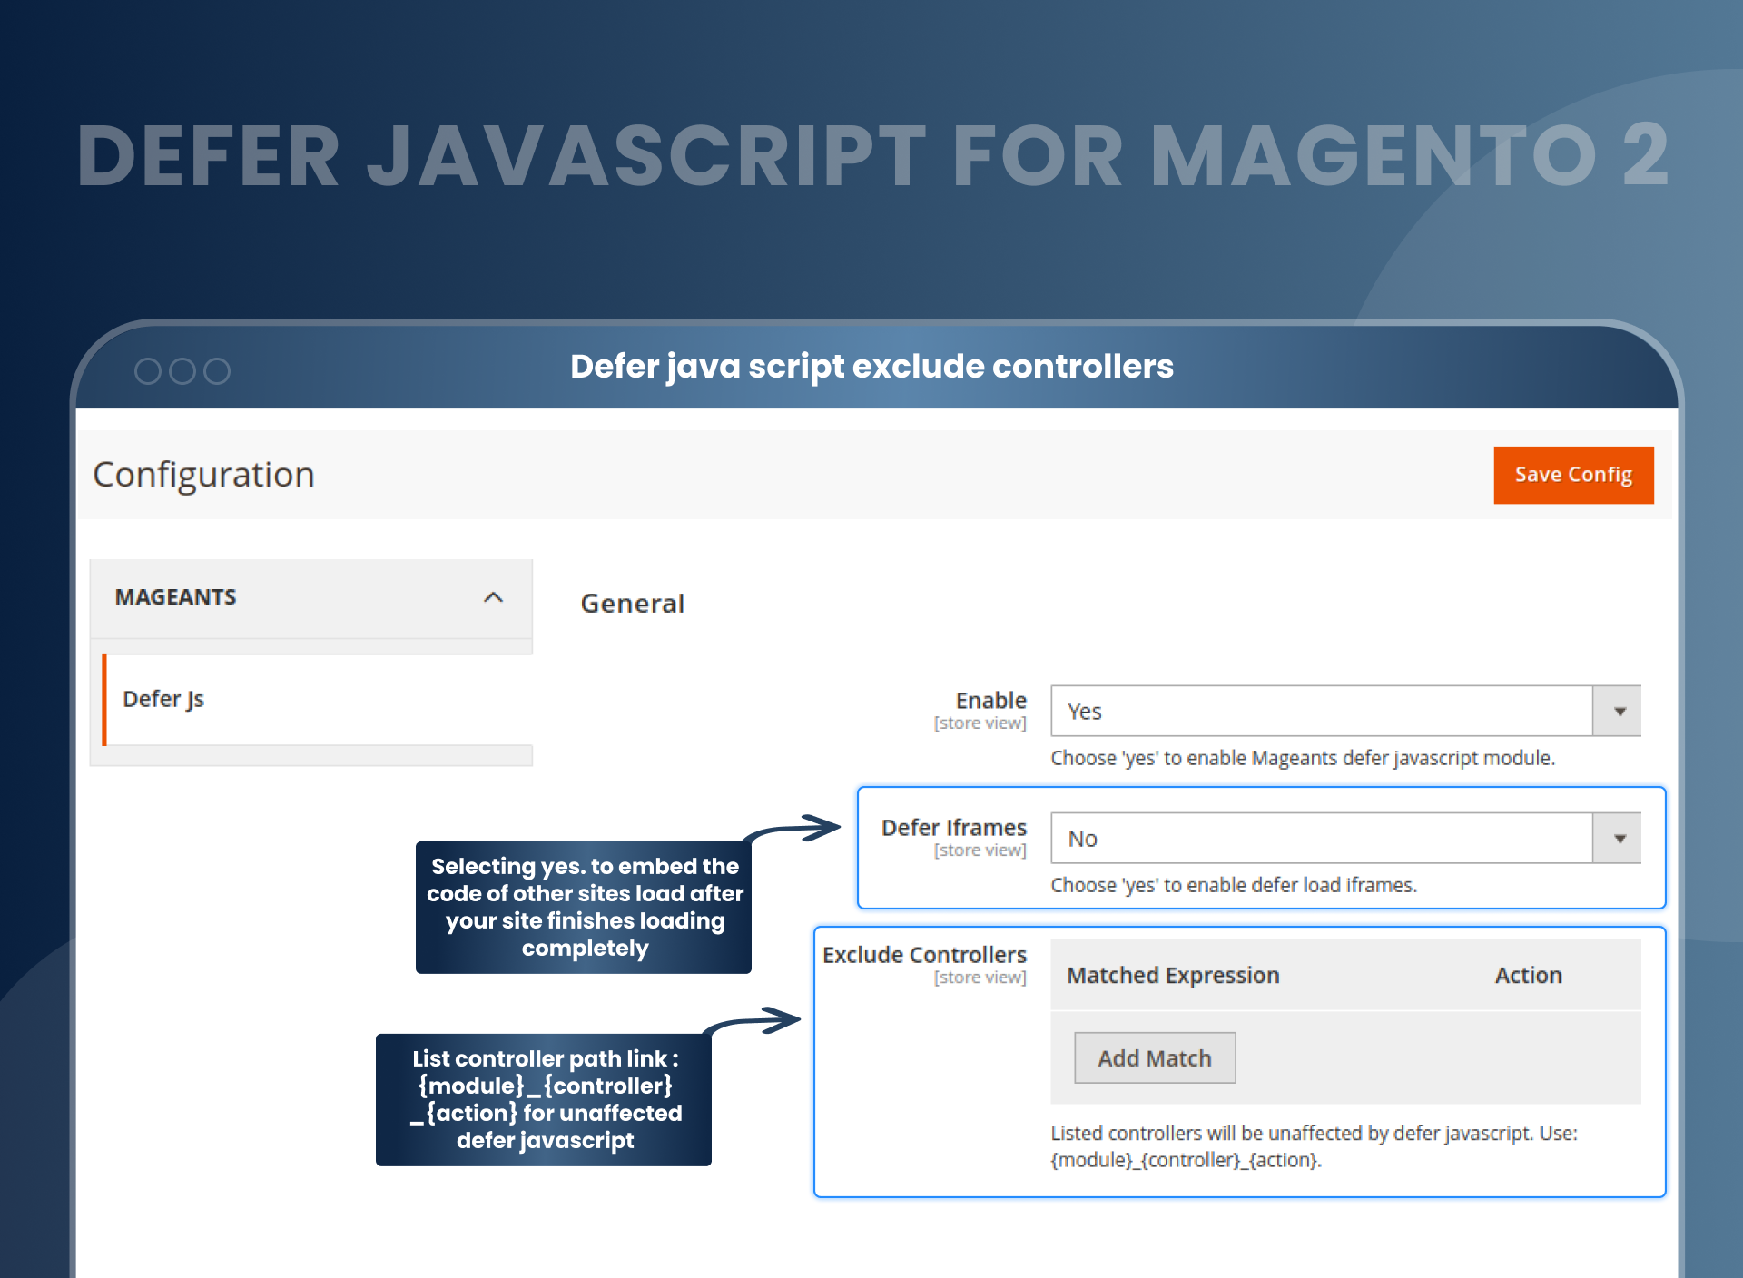Viewport: 1743px width, 1278px height.
Task: Click the 'Choose yes to enable defer load iframes' note
Action: (x=1234, y=885)
